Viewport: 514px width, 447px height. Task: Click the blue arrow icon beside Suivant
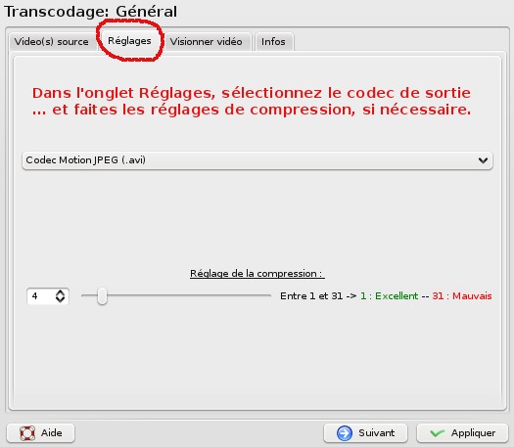click(x=345, y=433)
